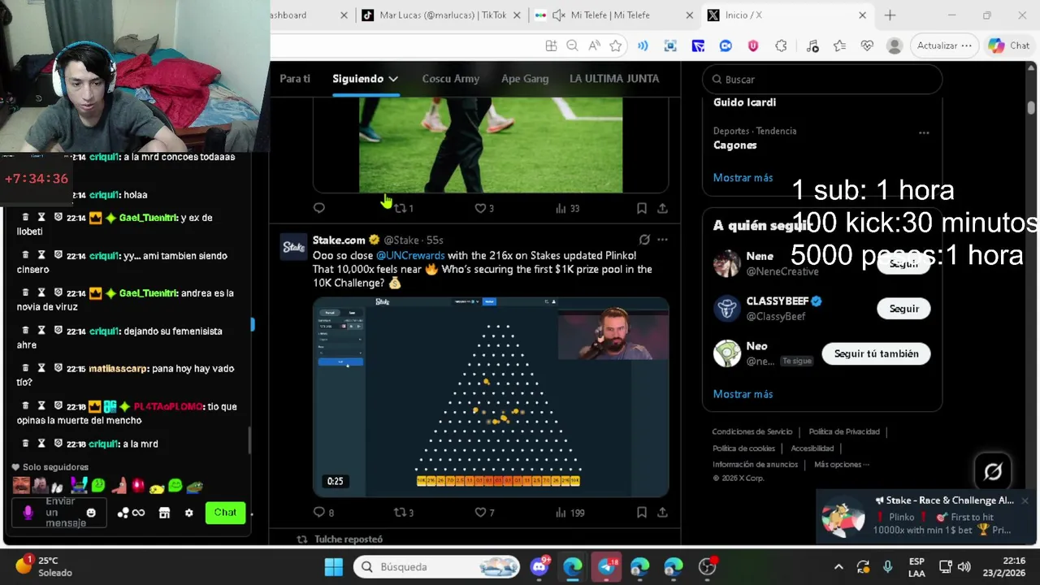Viewport: 1040px width, 585px height.
Task: Open more options for Cagones trend
Action: [x=924, y=132]
